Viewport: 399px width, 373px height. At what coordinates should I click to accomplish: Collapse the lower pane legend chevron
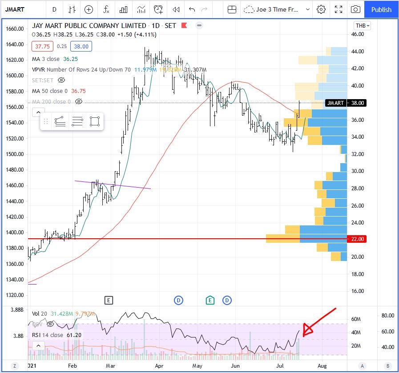coord(38,345)
